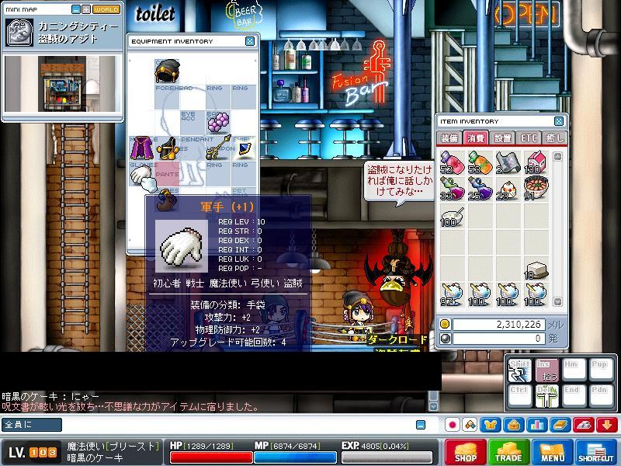Pick the magenta elixir flask with count 33
This screenshot has height=466, width=621.
(452, 188)
